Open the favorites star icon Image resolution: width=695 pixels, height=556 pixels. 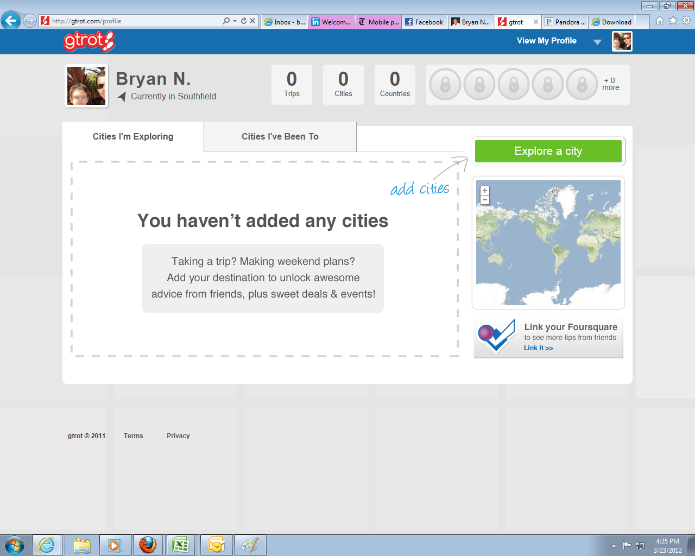pyautogui.click(x=673, y=21)
